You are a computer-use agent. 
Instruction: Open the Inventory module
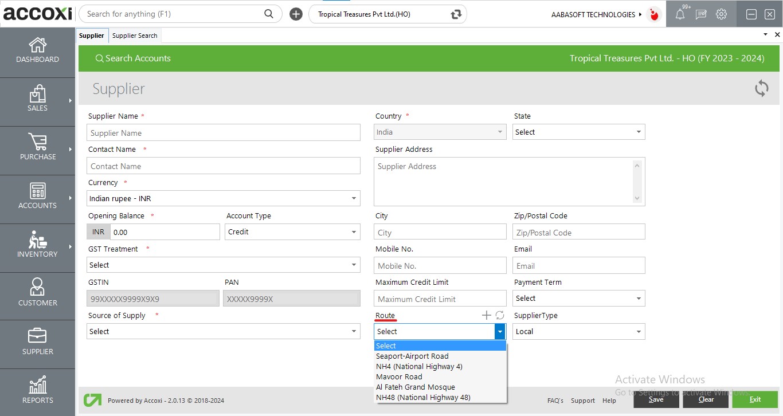[x=37, y=246]
